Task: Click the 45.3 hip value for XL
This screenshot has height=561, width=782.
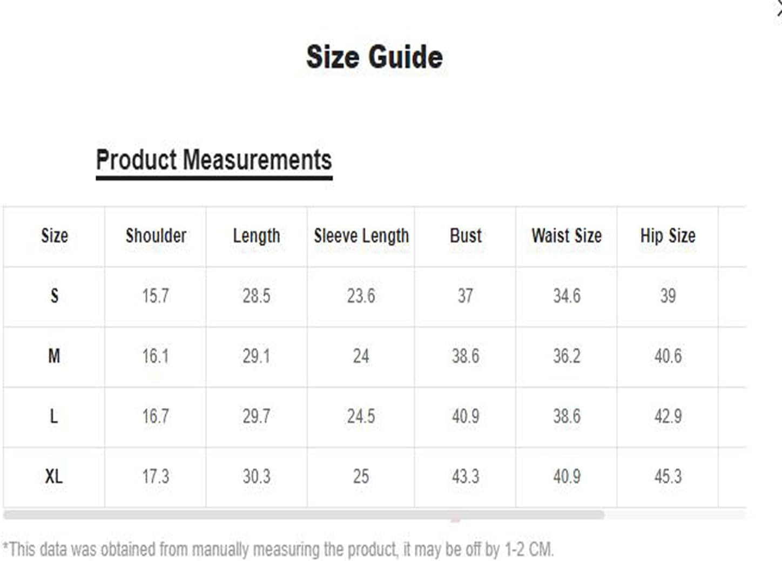Action: pos(668,477)
